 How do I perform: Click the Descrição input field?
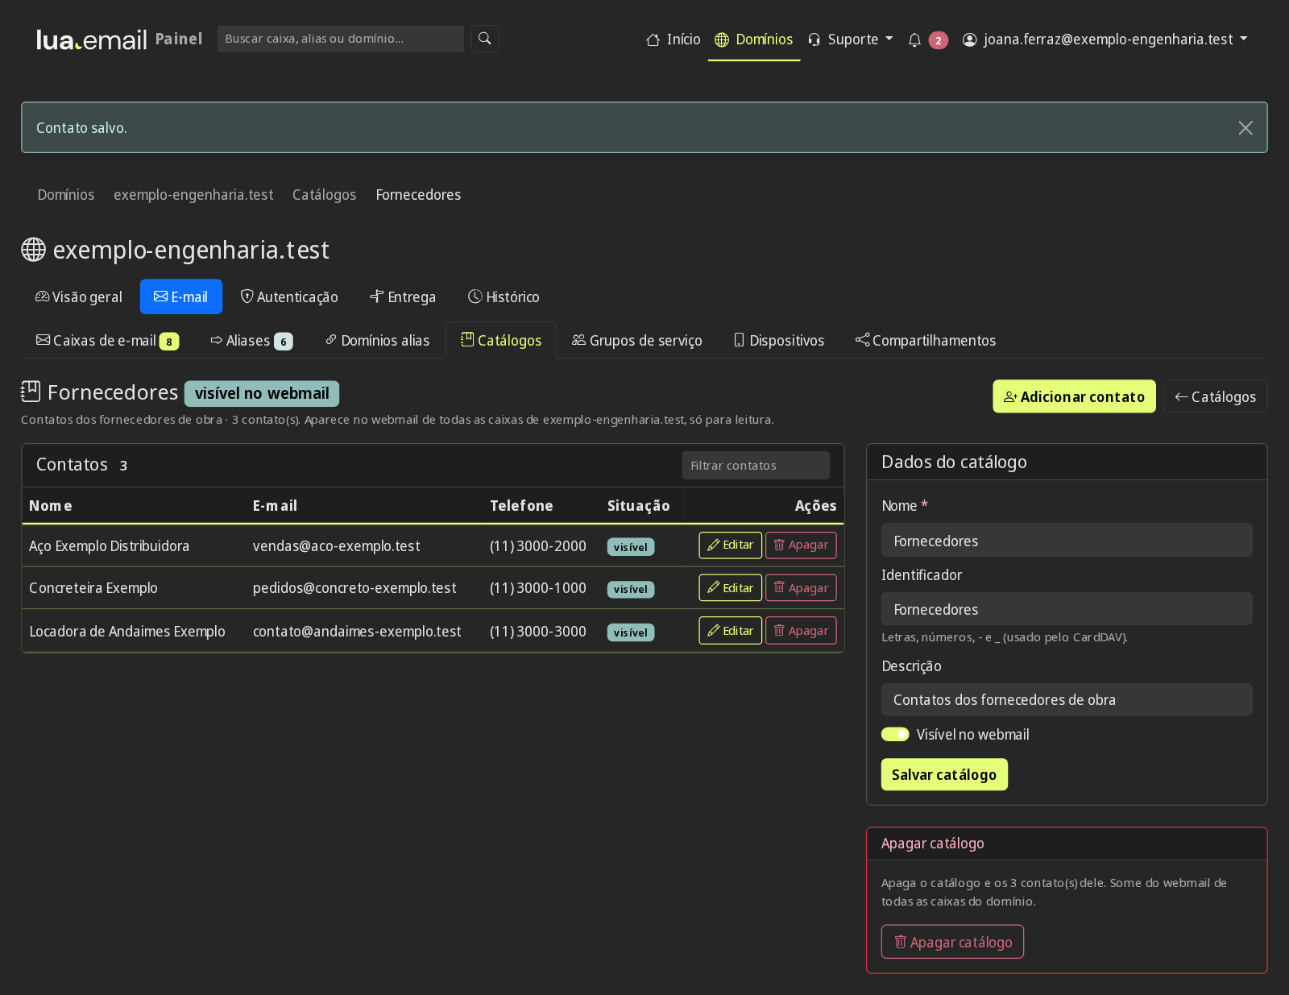click(x=1067, y=699)
